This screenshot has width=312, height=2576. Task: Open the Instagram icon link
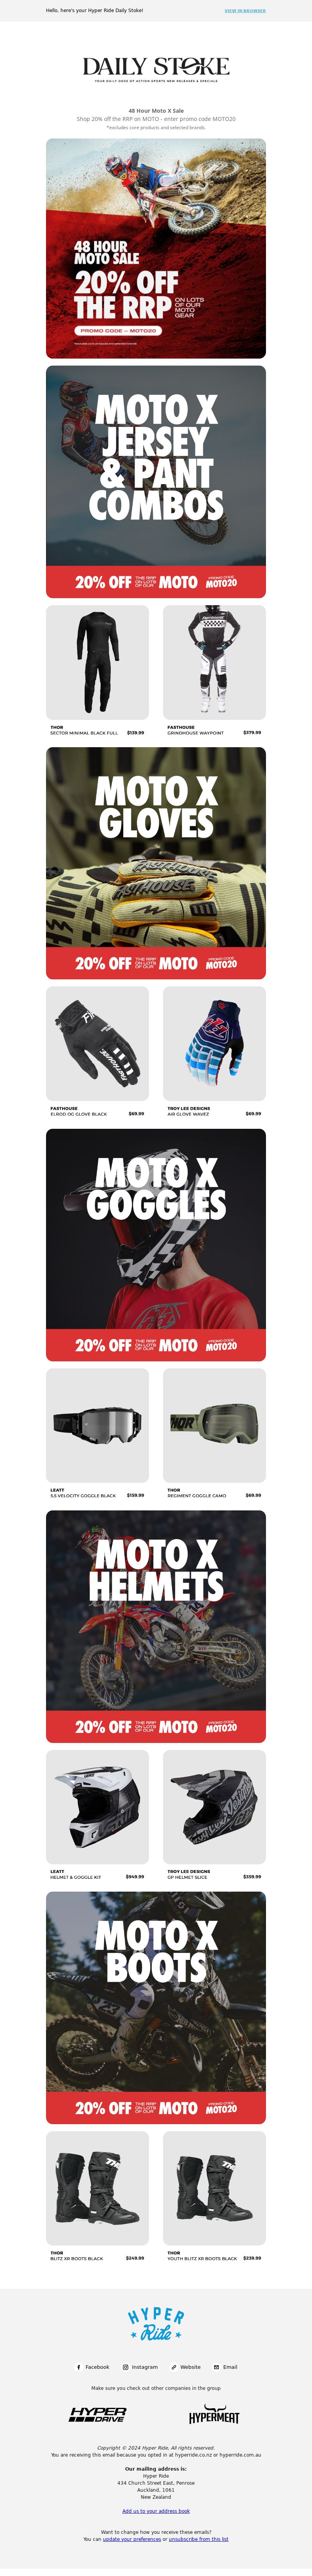126,2367
